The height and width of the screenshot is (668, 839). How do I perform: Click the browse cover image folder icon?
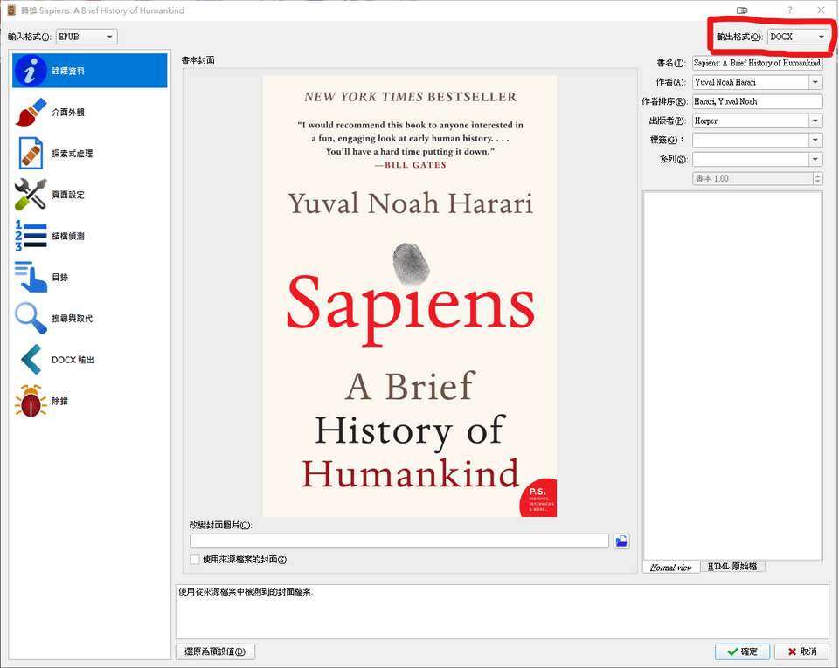tap(621, 541)
